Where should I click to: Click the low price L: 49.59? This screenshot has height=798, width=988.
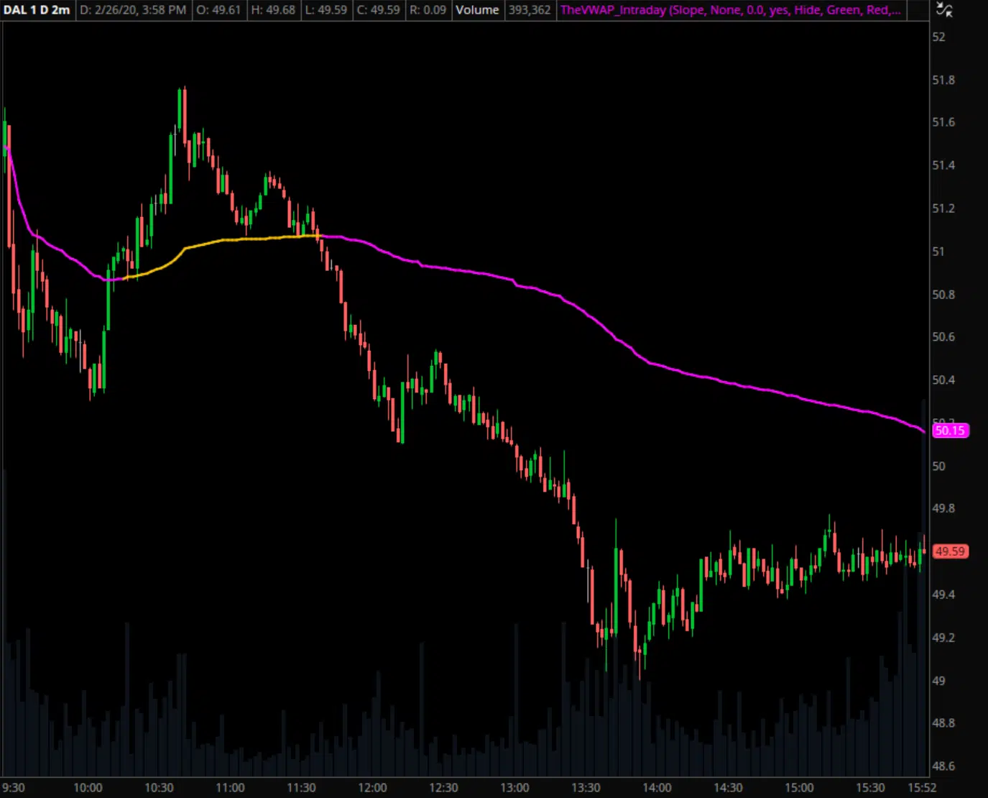(326, 10)
